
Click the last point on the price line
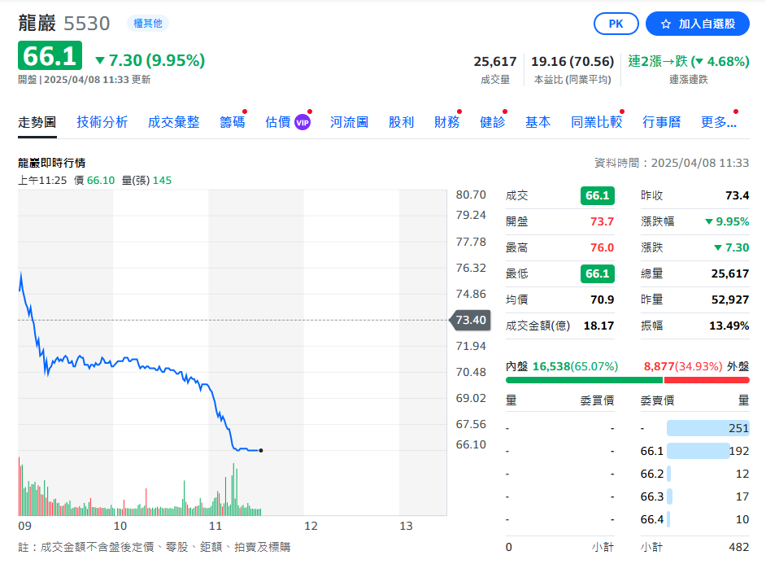[x=260, y=450]
